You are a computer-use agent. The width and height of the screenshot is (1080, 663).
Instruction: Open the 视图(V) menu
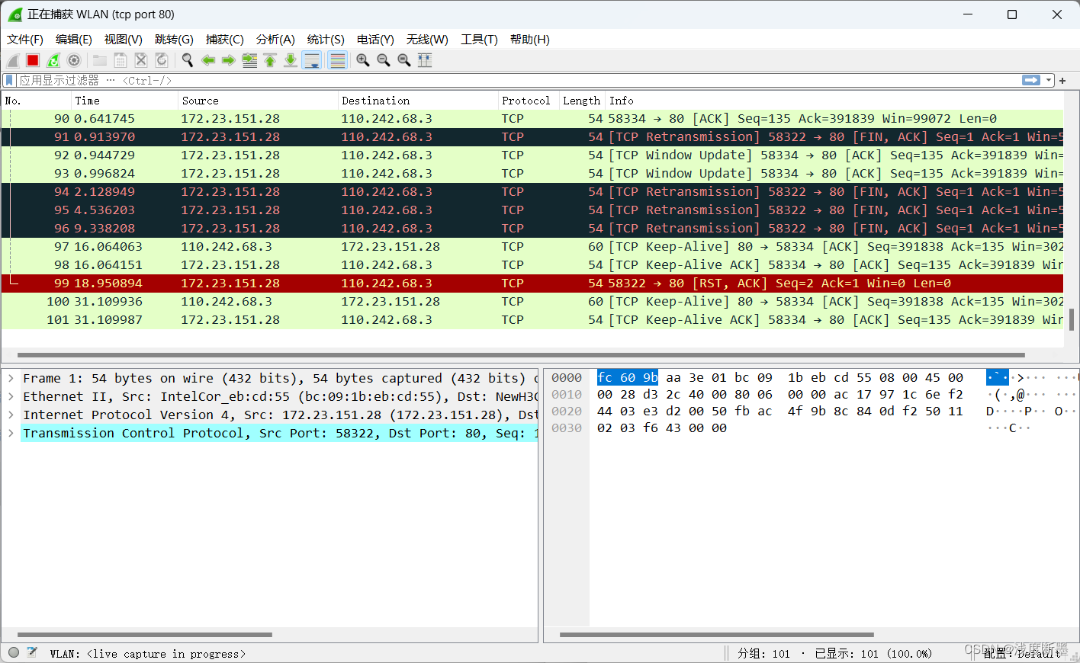124,40
